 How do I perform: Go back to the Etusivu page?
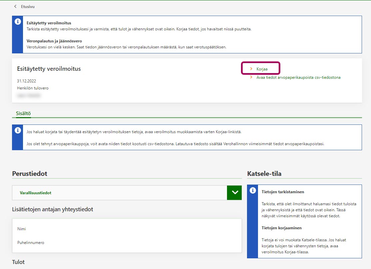tap(27, 7)
